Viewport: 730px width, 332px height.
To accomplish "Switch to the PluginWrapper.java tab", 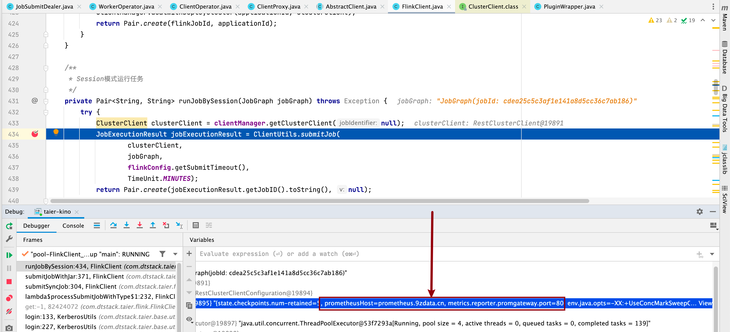I will click(x=569, y=7).
